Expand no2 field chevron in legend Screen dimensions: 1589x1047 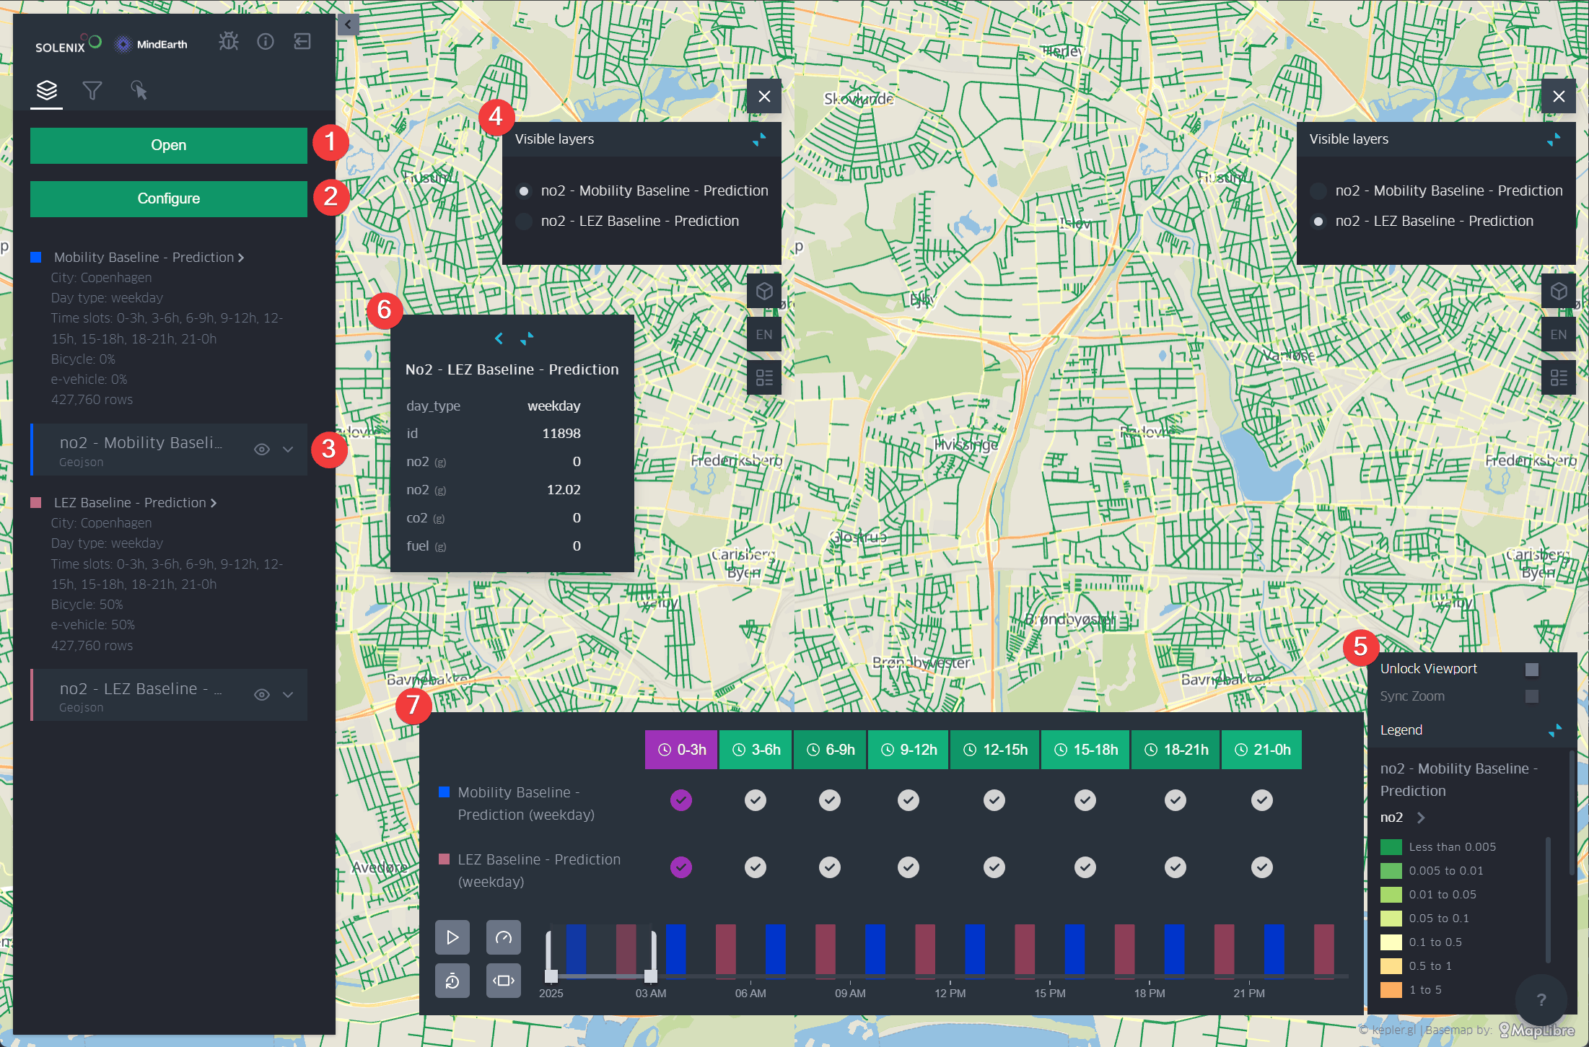(x=1421, y=818)
